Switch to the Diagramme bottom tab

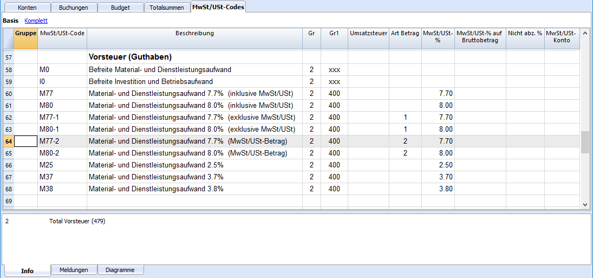(x=121, y=270)
